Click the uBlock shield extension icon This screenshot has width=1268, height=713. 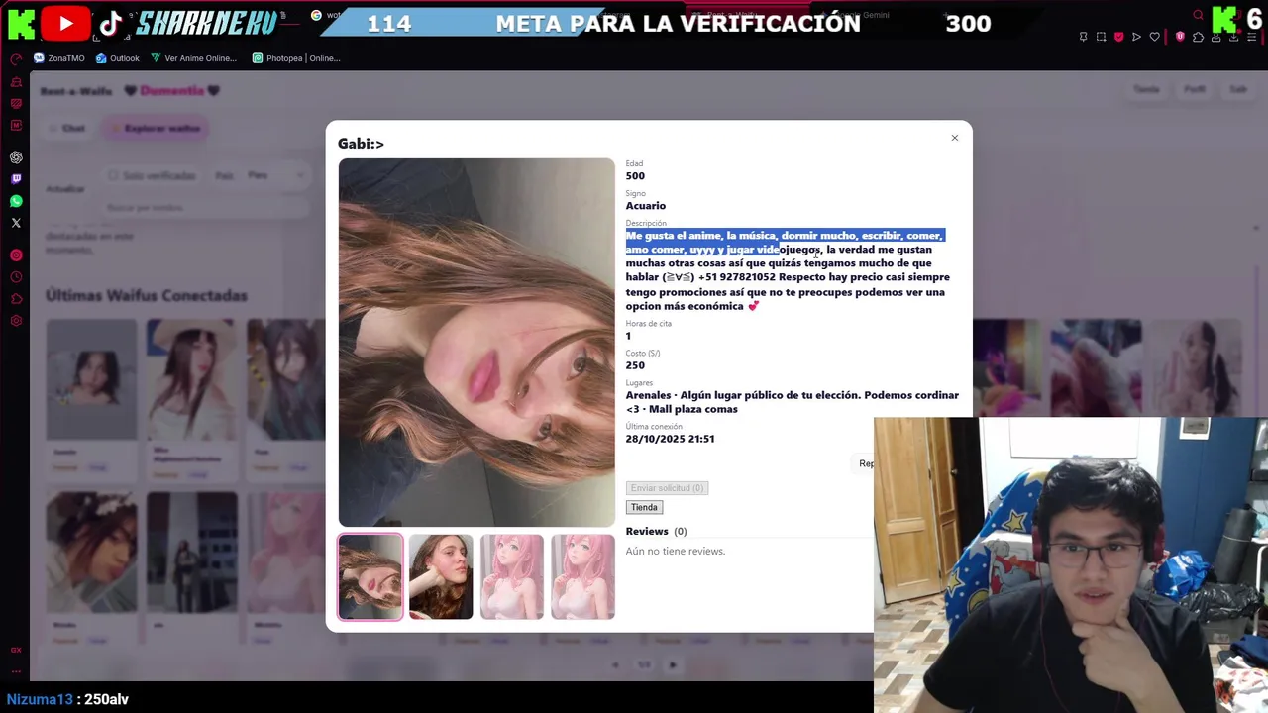click(1180, 37)
